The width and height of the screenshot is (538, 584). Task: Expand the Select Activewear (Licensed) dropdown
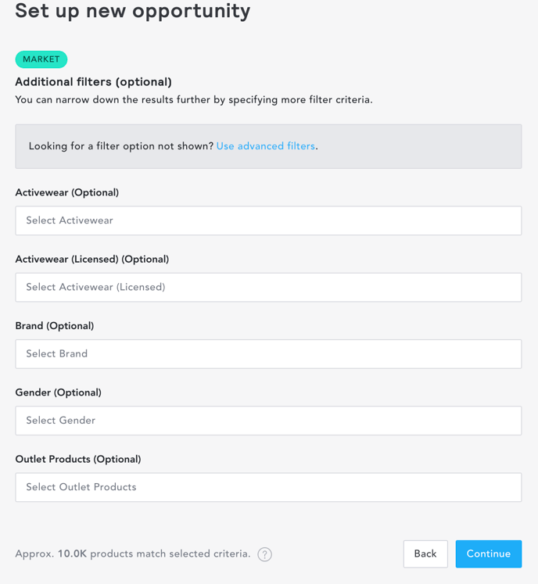point(268,287)
